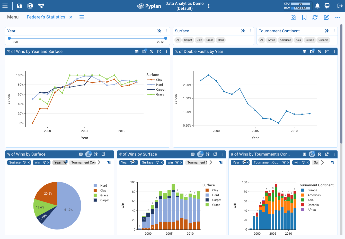
Task: Open the three-dot menu of the Year widget
Action: [x=166, y=31]
